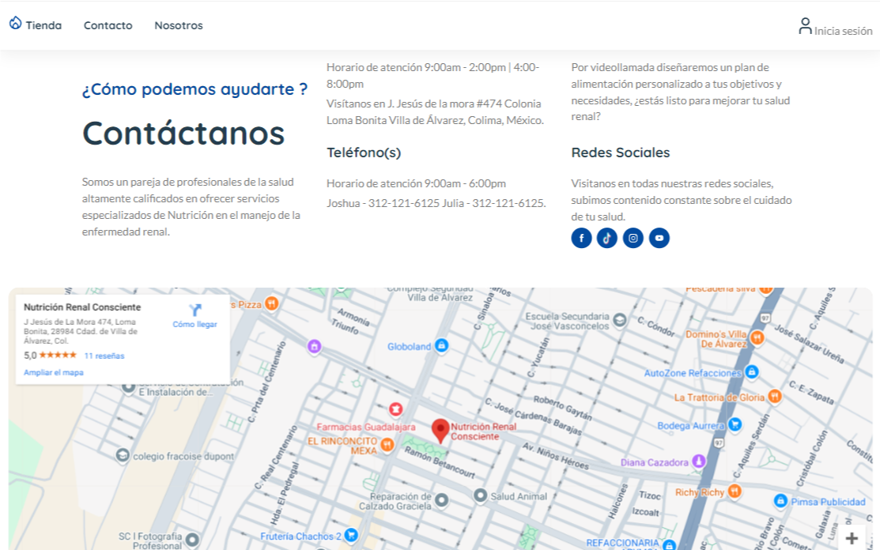880x550 pixels.
Task: Click Ampliar el mapa link
Action: 53,372
